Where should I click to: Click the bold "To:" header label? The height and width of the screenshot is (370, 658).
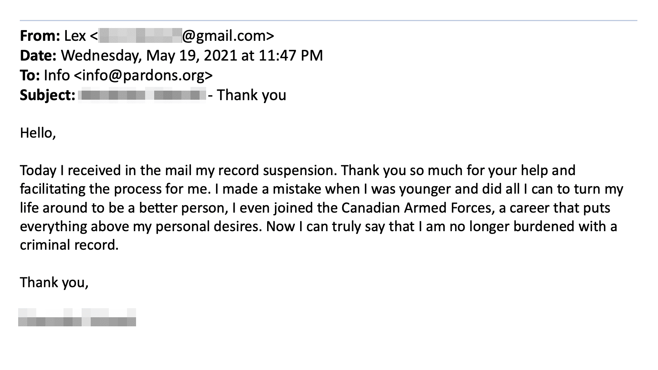30,75
